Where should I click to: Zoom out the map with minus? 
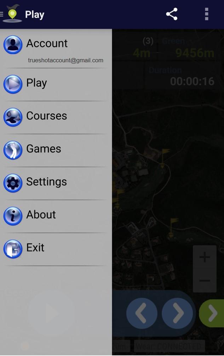(x=205, y=281)
